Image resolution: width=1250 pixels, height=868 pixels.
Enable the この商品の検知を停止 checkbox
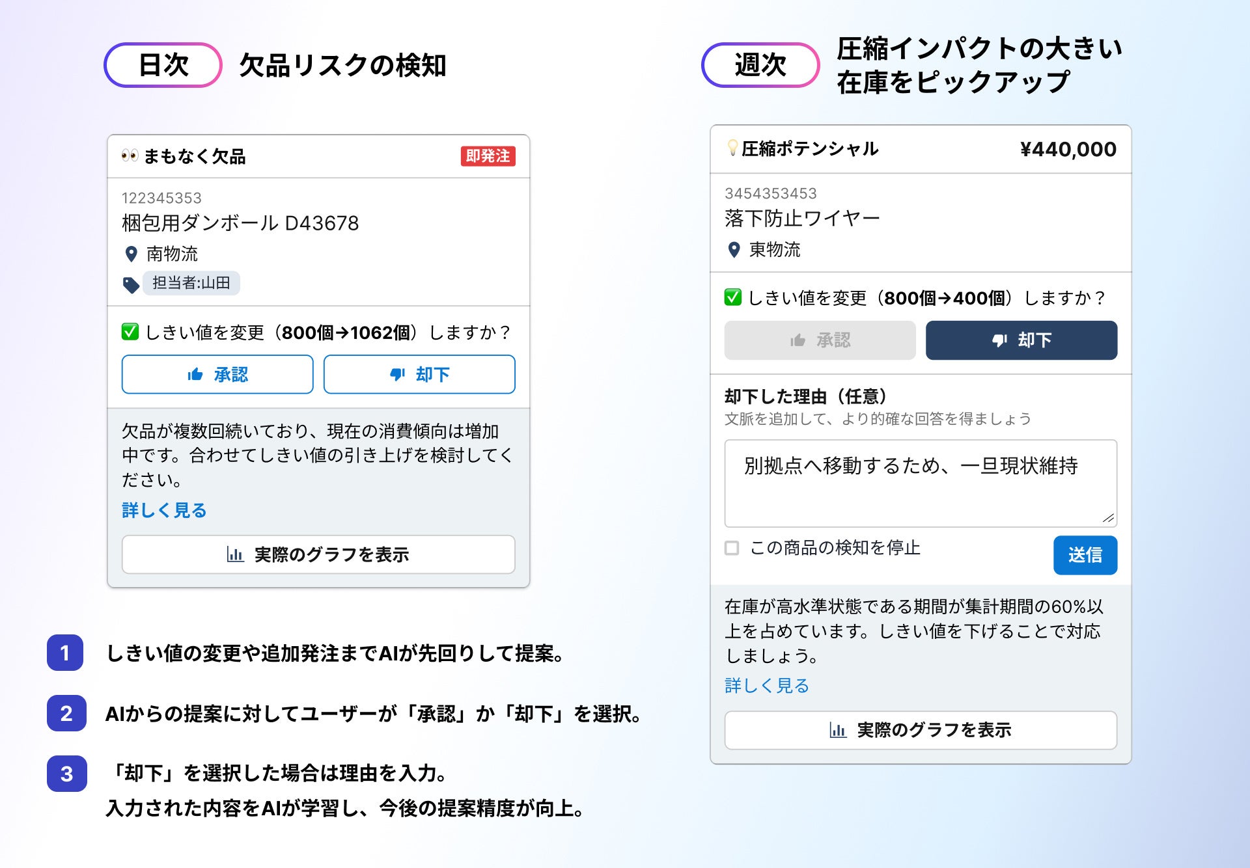[732, 548]
